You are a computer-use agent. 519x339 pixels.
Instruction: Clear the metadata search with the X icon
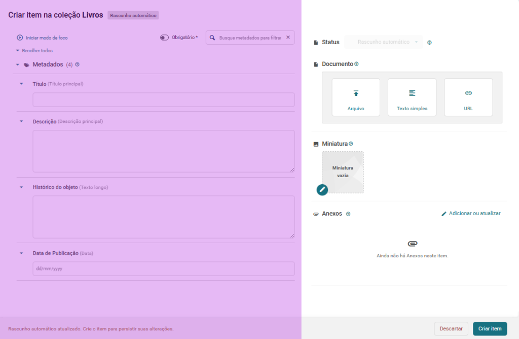tap(288, 38)
